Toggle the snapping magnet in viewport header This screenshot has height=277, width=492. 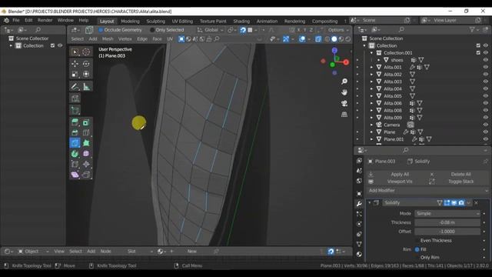pos(243,30)
